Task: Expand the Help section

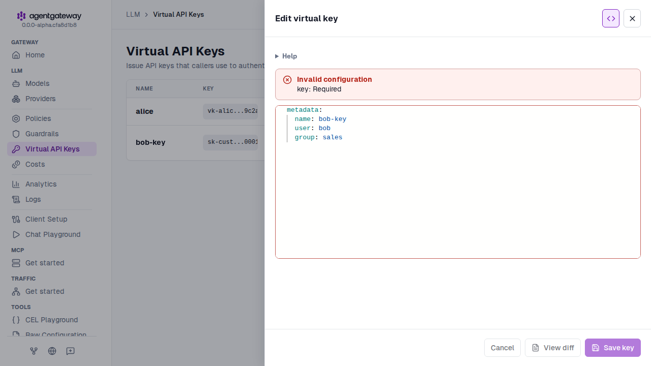Action: click(286, 56)
